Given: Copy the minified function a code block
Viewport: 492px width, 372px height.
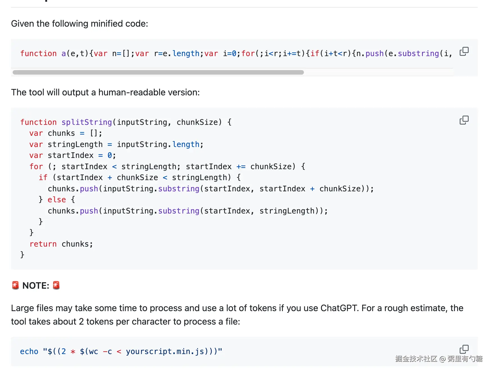Looking at the screenshot, I should (x=464, y=51).
